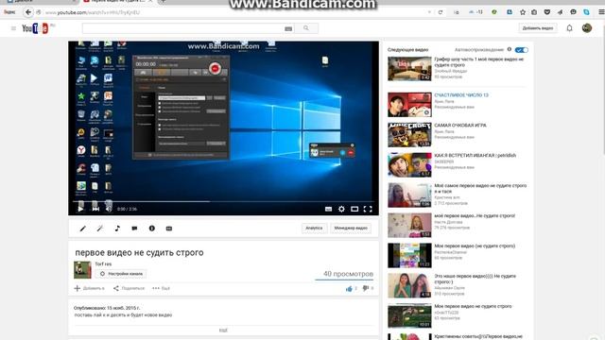This screenshot has width=605, height=340.
Task: Click the Добавить в plus button
Action: click(89, 288)
